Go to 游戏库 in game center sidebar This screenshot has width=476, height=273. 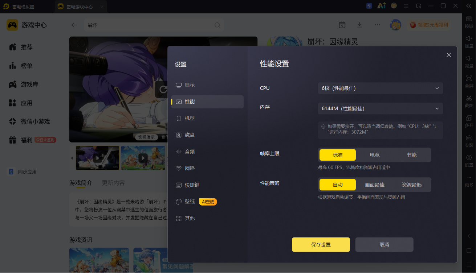(24, 84)
